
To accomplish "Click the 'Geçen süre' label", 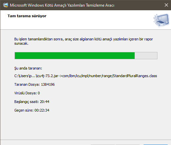I will click(x=24, y=110).
